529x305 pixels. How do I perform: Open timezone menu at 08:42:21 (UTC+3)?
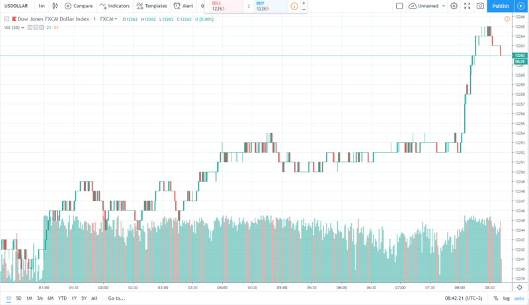(464, 298)
